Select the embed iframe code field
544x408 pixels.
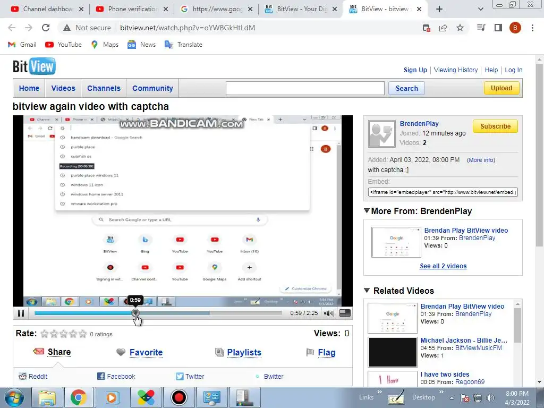click(443, 192)
